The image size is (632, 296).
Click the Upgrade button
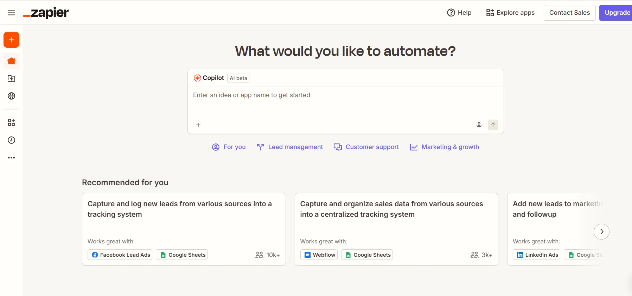[x=617, y=13]
